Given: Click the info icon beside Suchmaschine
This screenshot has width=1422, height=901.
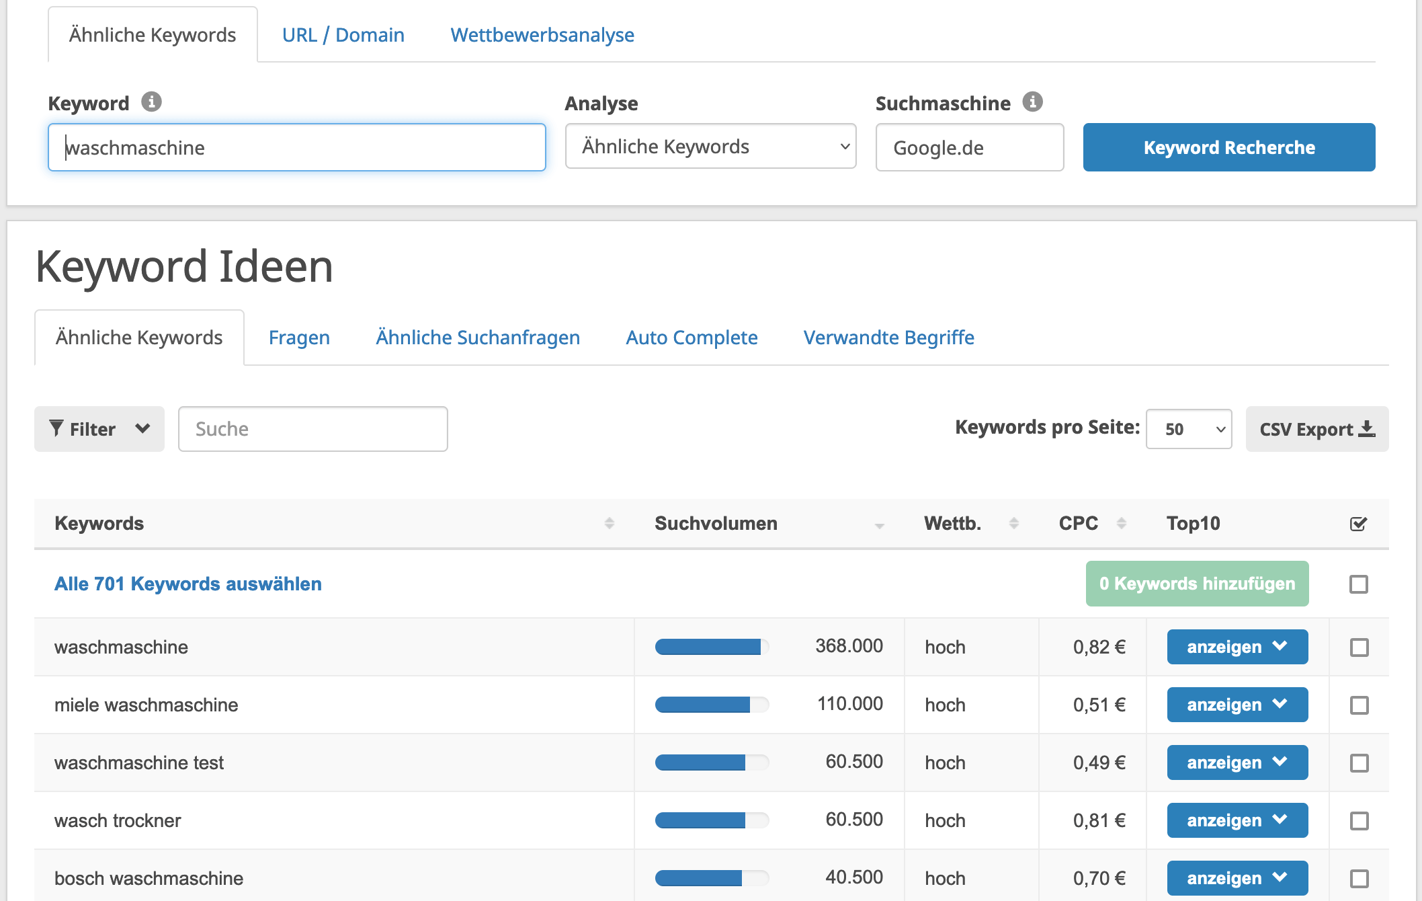Looking at the screenshot, I should 1033,102.
